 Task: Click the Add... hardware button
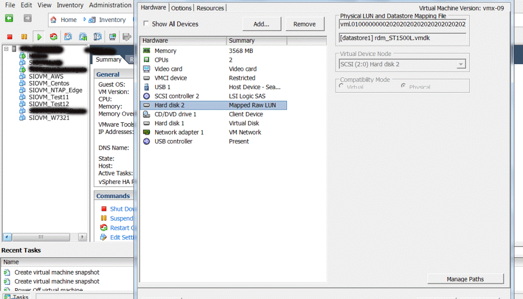261,24
